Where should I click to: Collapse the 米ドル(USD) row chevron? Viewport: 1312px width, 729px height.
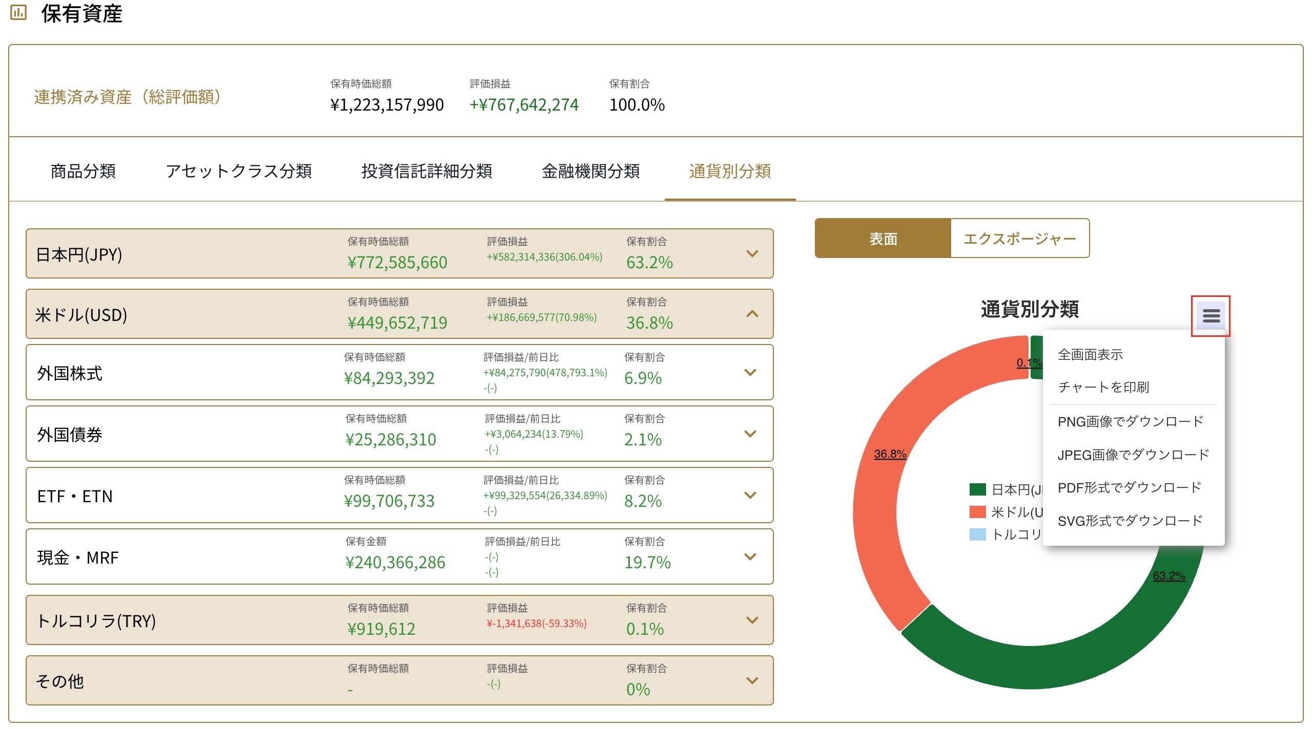pos(752,314)
